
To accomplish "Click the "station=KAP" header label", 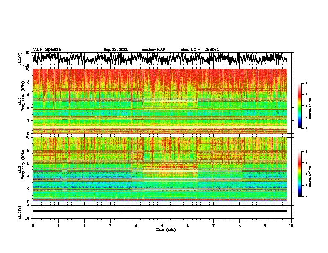I will coord(154,50).
